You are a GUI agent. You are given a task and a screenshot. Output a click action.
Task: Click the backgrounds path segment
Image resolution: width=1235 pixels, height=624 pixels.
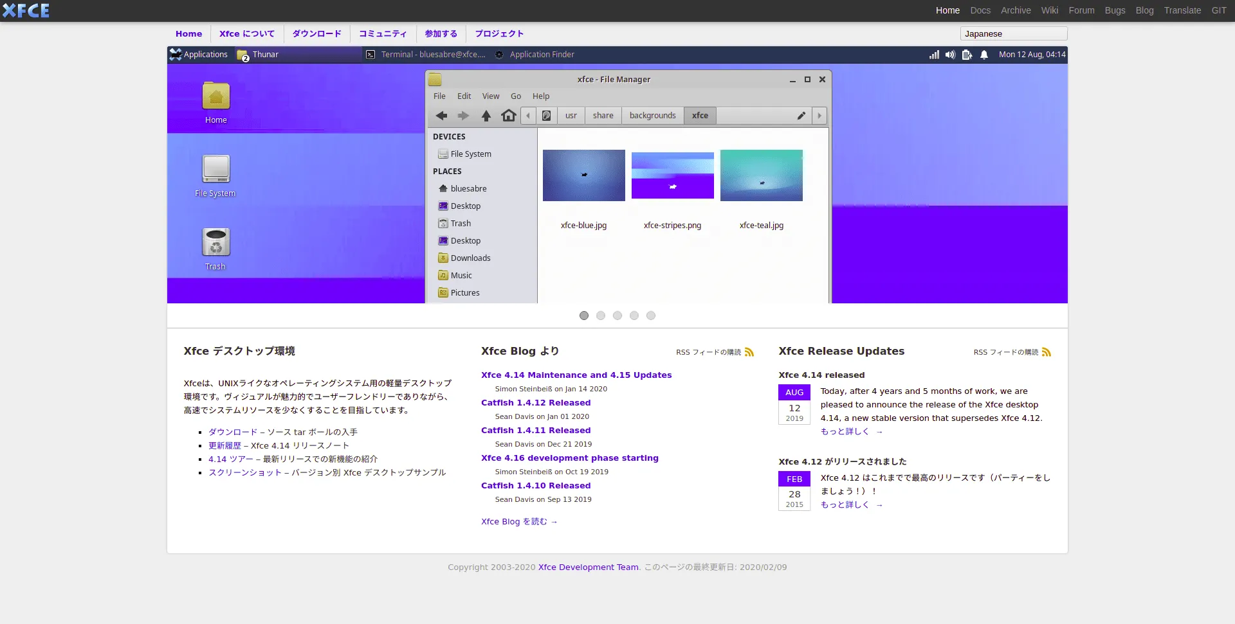(x=653, y=116)
